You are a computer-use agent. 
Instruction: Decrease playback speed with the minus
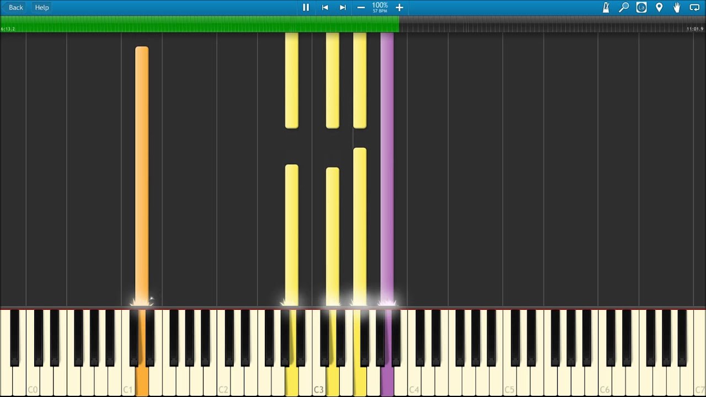pos(361,7)
